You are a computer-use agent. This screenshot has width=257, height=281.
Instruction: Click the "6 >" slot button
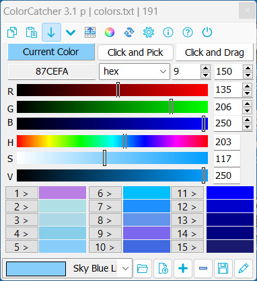(x=105, y=193)
